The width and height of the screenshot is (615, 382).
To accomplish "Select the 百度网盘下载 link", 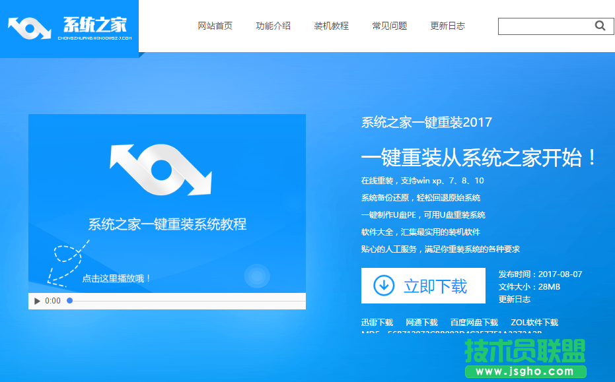I will [x=474, y=323].
